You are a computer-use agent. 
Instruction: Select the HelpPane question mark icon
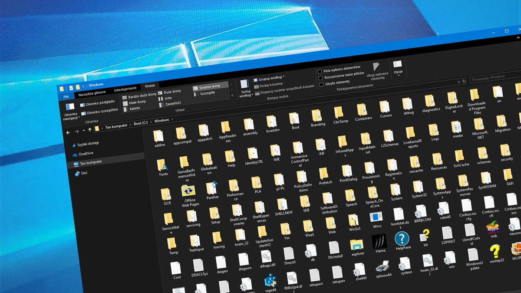(402, 238)
